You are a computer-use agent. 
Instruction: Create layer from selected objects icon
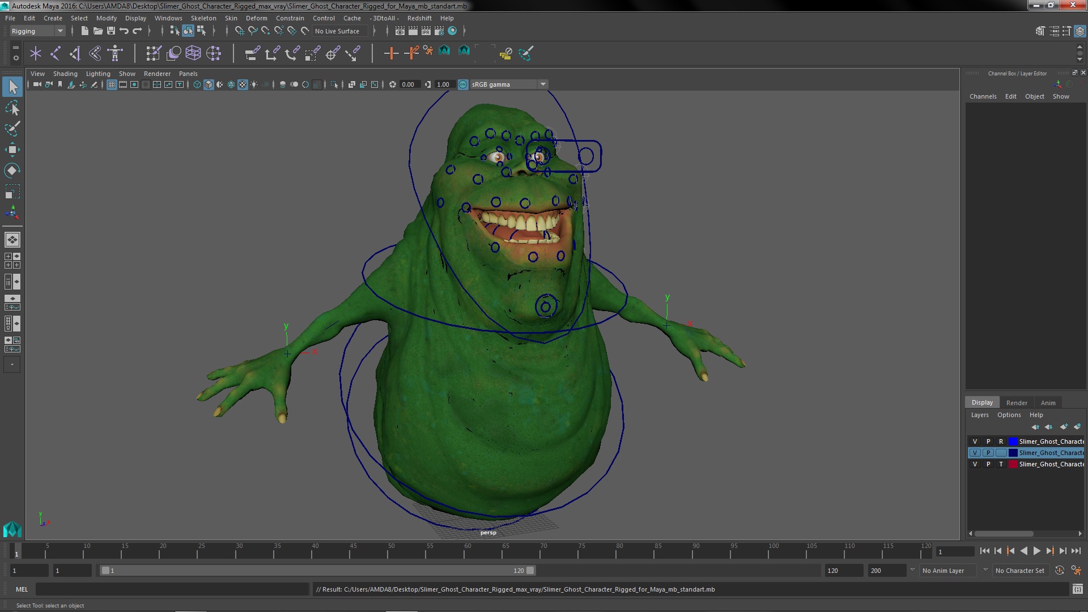pyautogui.click(x=1077, y=427)
